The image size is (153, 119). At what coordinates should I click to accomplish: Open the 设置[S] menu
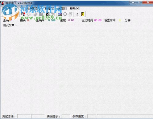pyautogui.click(x=62, y=9)
